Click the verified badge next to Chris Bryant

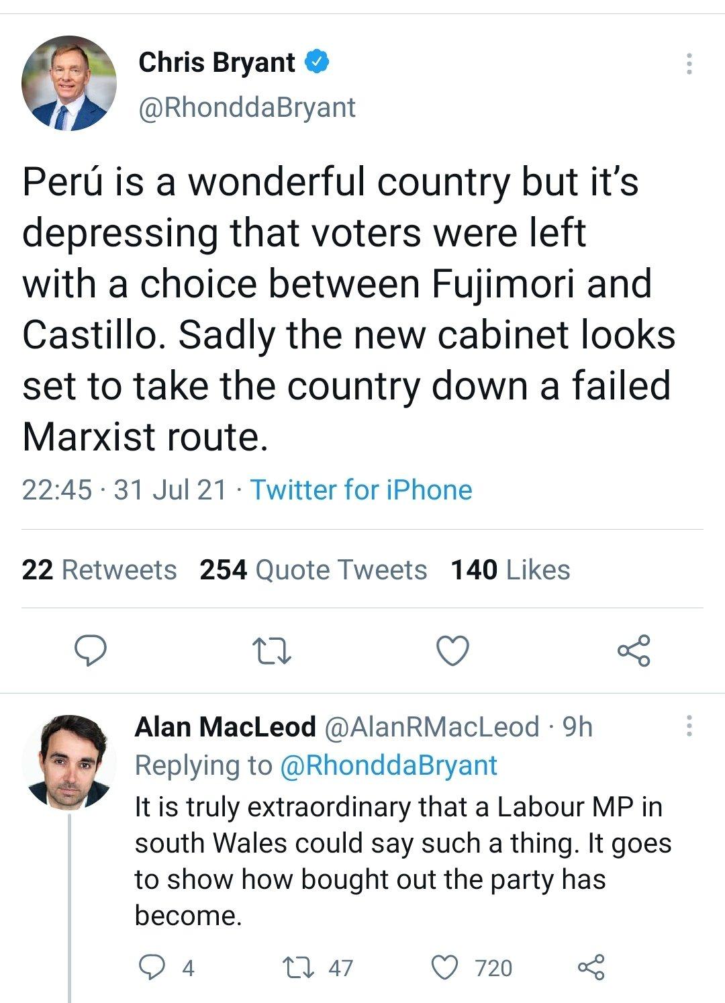tap(317, 62)
